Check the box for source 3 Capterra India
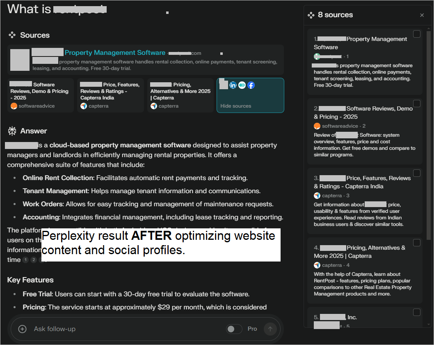 coord(416,173)
